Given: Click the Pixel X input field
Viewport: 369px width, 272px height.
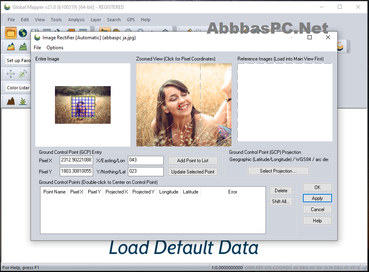Looking at the screenshot, I should (x=77, y=160).
